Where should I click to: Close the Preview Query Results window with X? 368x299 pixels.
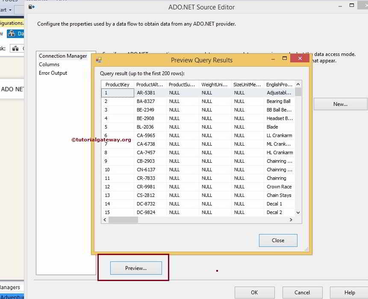tap(300, 58)
